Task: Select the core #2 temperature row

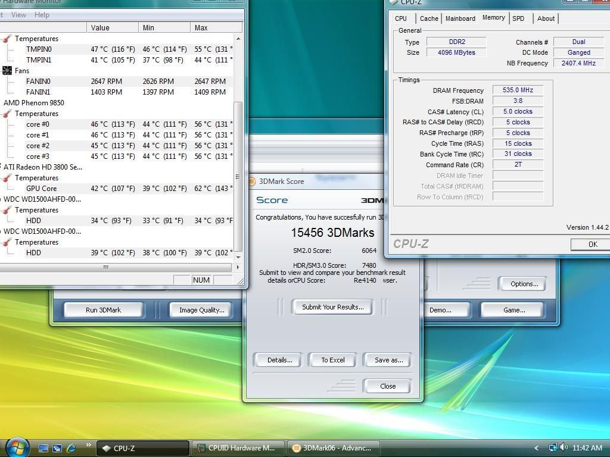Action: (117, 146)
